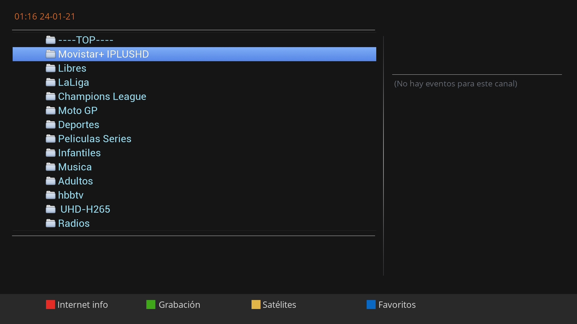Click the Radios folder icon
Image resolution: width=577 pixels, height=324 pixels.
(x=50, y=223)
